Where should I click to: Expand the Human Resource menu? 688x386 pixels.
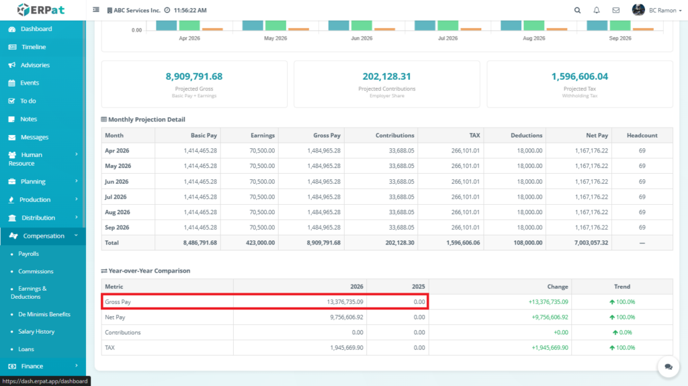(x=42, y=159)
